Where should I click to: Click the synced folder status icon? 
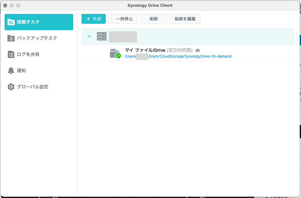tap(115, 53)
